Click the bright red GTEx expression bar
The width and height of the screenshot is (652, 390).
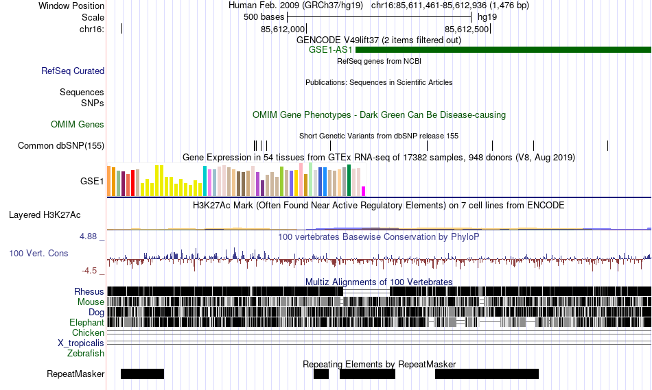coord(132,183)
